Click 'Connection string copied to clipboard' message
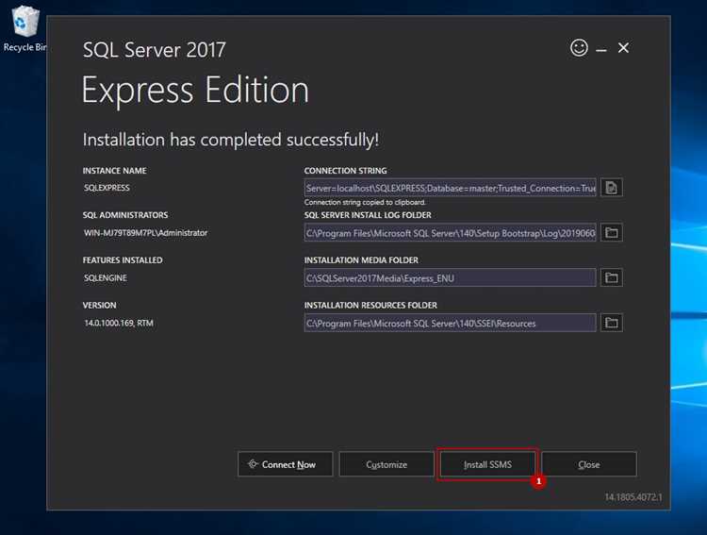The height and width of the screenshot is (535, 707). click(x=365, y=202)
